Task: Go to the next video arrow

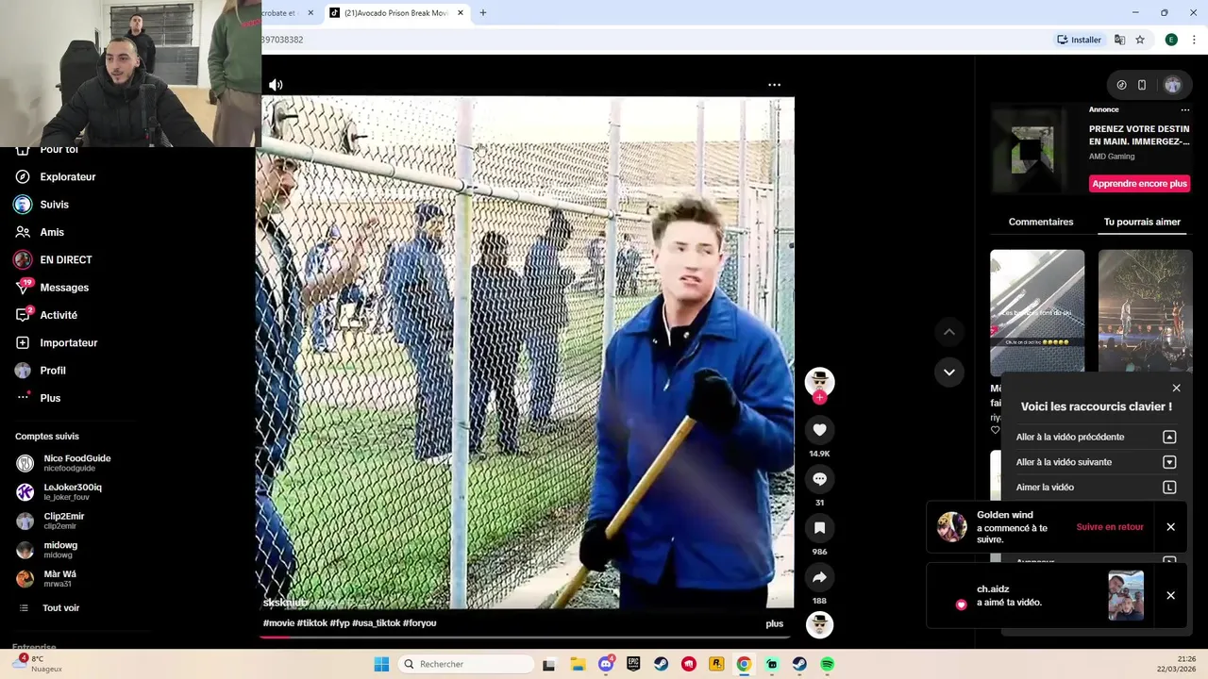Action: pyautogui.click(x=949, y=372)
